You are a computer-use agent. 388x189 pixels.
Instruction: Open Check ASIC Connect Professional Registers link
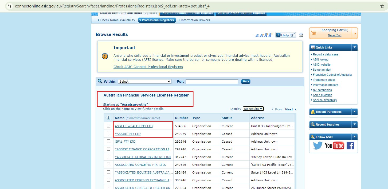[148, 67]
